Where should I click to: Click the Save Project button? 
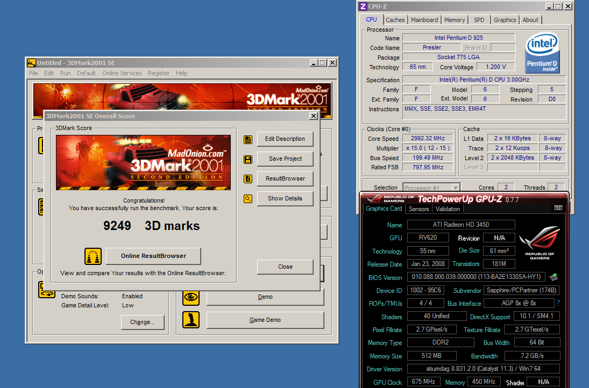285,159
